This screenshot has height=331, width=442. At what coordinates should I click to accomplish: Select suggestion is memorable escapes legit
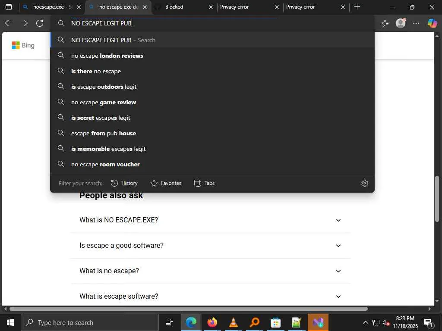tap(212, 148)
